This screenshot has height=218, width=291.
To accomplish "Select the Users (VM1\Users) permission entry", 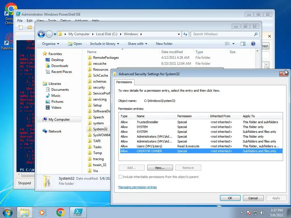I will (201, 146).
